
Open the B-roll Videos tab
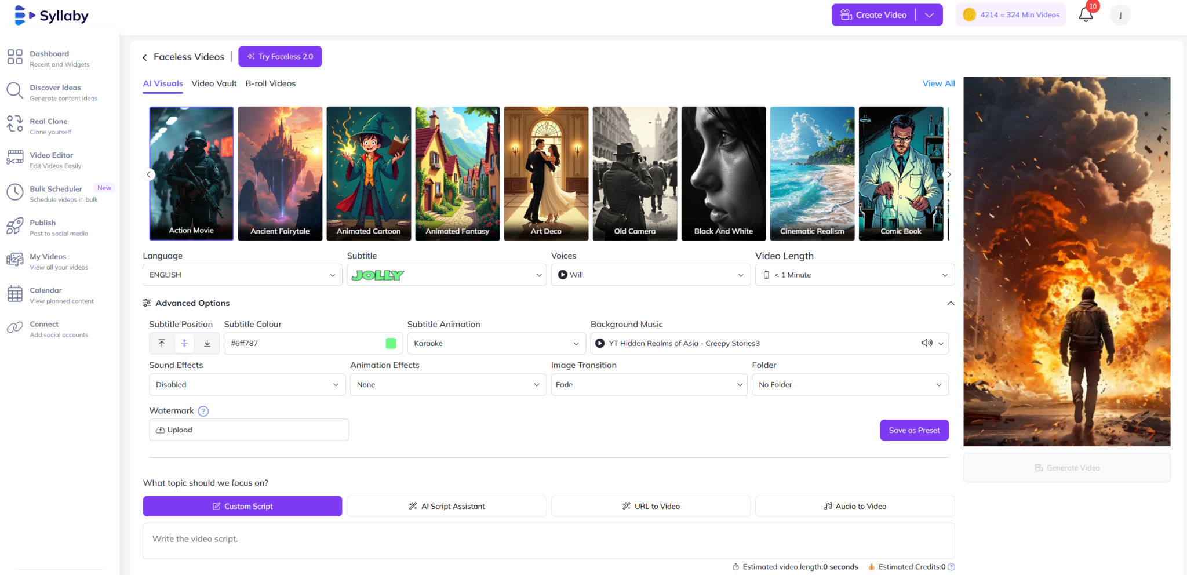pos(270,83)
